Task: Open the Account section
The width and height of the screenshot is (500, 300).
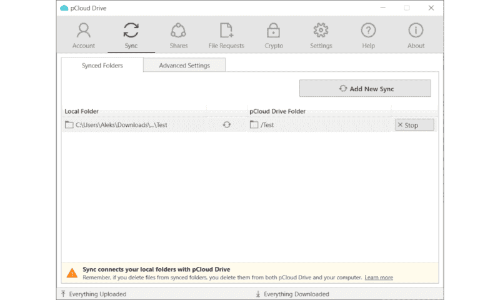Action: pyautogui.click(x=83, y=36)
